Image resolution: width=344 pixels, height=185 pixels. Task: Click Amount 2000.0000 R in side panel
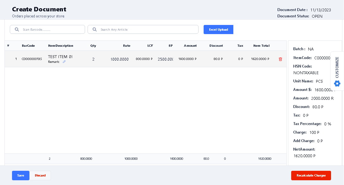(x=322, y=98)
